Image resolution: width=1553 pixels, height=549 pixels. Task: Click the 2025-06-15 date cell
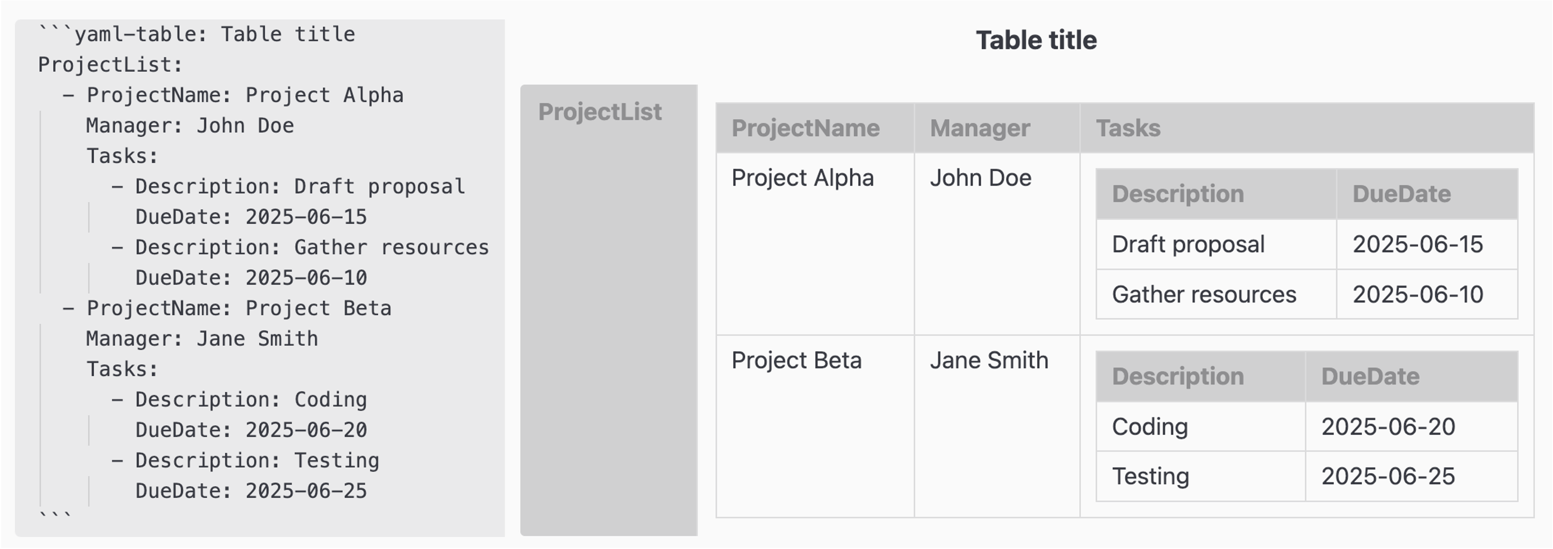tap(1427, 244)
